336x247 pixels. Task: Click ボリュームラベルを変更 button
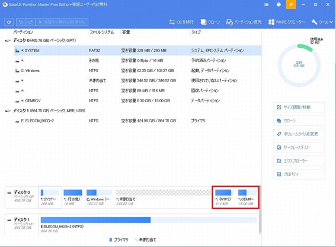(x=299, y=134)
